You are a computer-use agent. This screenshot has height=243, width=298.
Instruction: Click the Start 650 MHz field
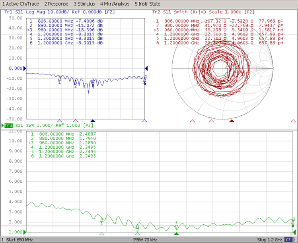pyautogui.click(x=20, y=240)
